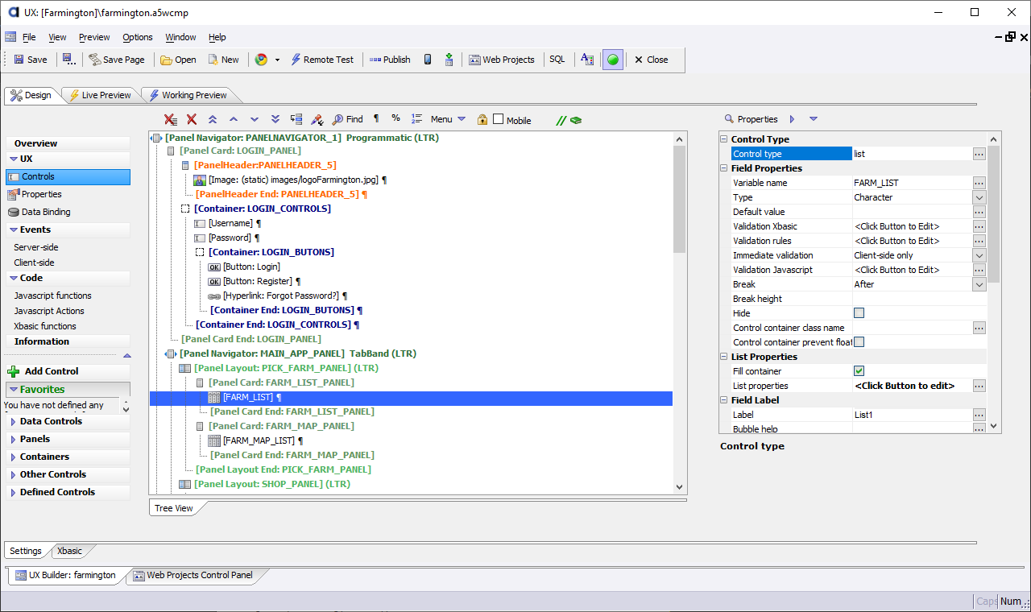Click the Web Projects button
Screen dimensions: 1031x612
502,60
